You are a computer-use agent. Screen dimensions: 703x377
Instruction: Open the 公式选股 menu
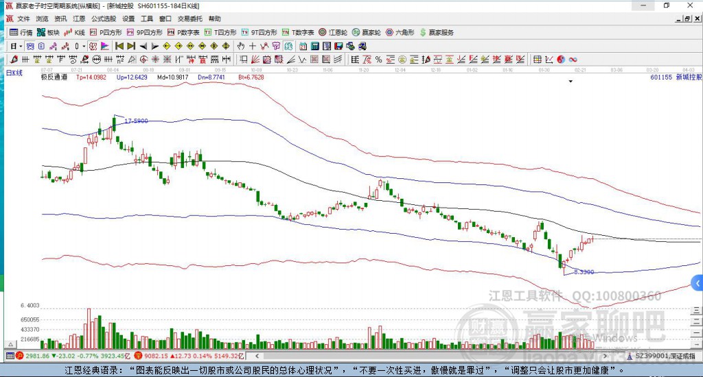click(x=104, y=19)
